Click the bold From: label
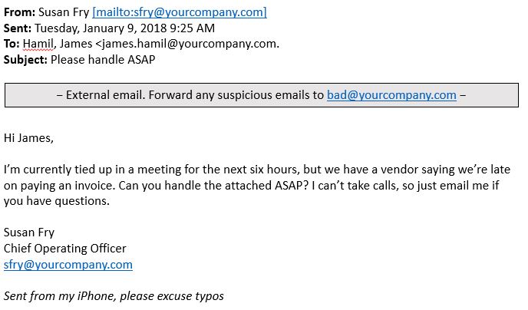 pyautogui.click(x=19, y=12)
